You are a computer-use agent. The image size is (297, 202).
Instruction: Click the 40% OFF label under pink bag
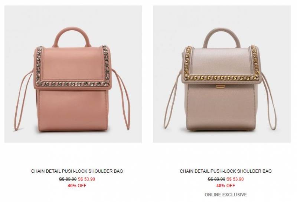point(77,186)
